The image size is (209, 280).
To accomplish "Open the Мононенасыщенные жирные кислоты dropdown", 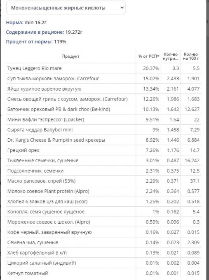I will 66,8.
